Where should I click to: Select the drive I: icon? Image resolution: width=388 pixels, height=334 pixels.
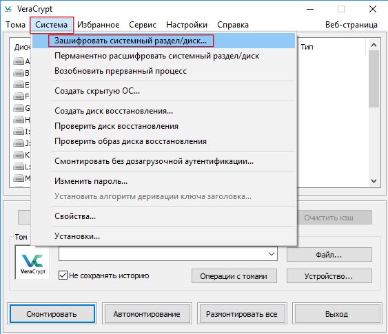pos(19,132)
